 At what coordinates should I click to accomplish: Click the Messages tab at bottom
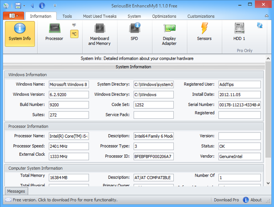(16, 191)
